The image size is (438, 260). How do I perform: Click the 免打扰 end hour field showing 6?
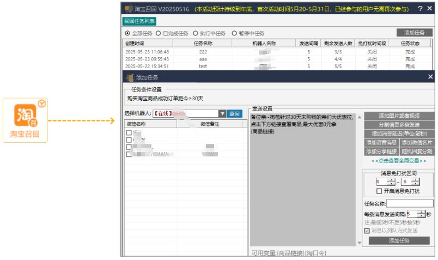(406, 182)
